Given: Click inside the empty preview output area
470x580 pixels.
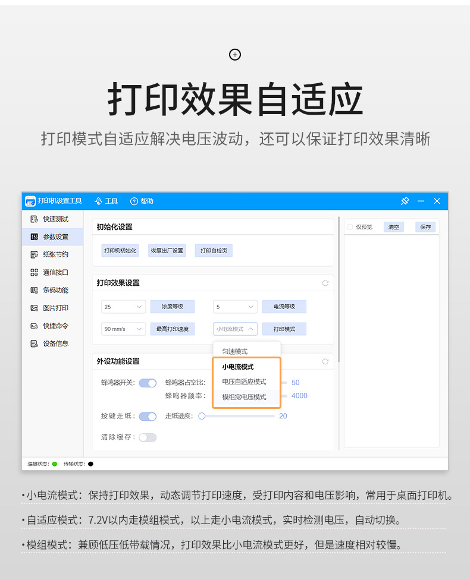Looking at the screenshot, I should pos(391,341).
